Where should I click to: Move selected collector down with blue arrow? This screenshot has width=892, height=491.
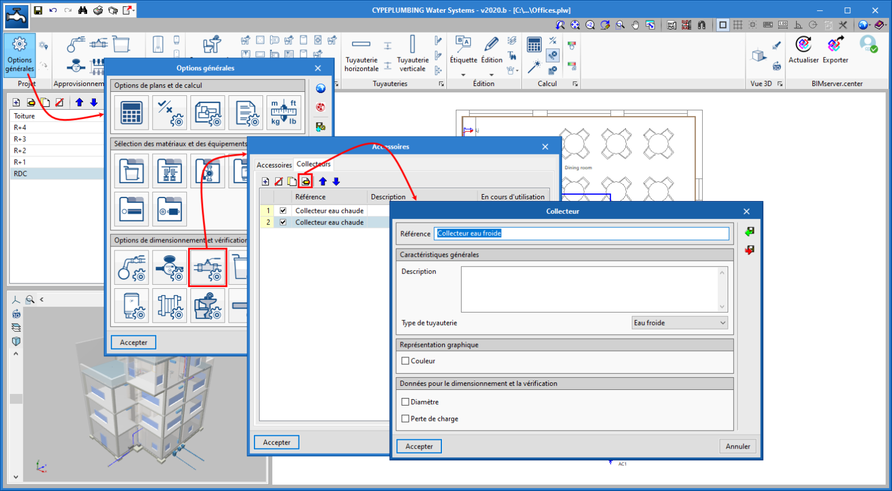pyautogui.click(x=336, y=181)
